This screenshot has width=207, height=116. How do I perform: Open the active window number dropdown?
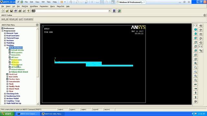(x=196, y=25)
